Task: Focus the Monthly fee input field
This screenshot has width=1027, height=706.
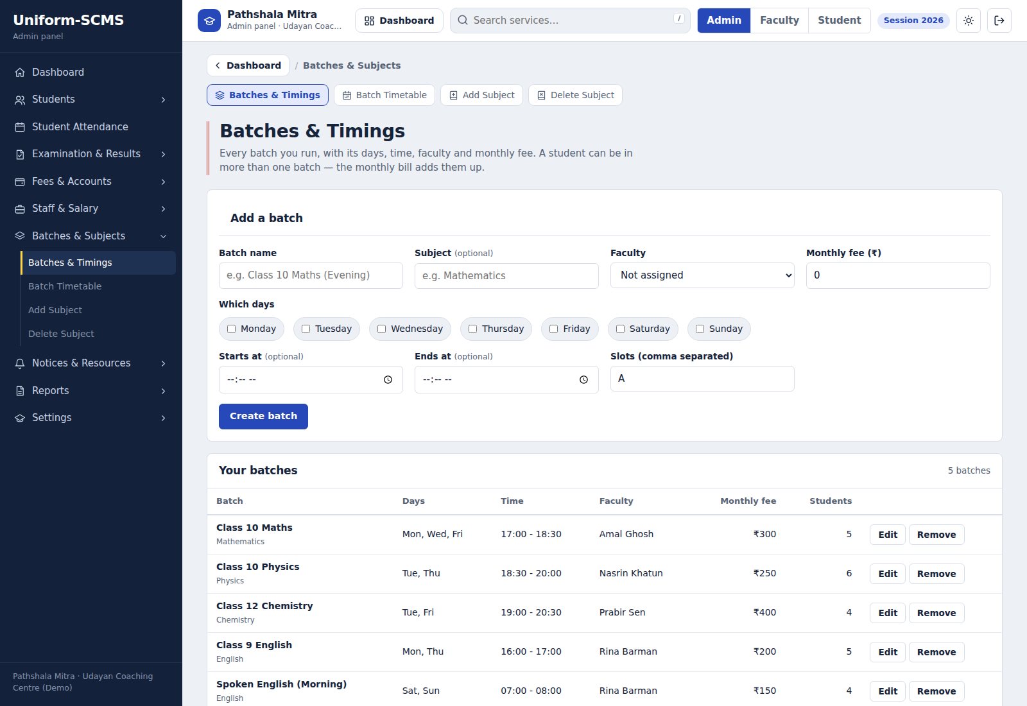Action: (898, 275)
